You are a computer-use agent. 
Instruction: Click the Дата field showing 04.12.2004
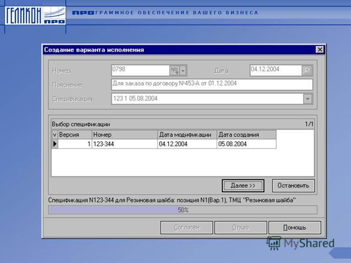point(276,71)
